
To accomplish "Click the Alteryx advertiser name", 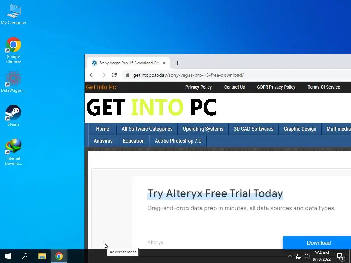I will [155, 242].
